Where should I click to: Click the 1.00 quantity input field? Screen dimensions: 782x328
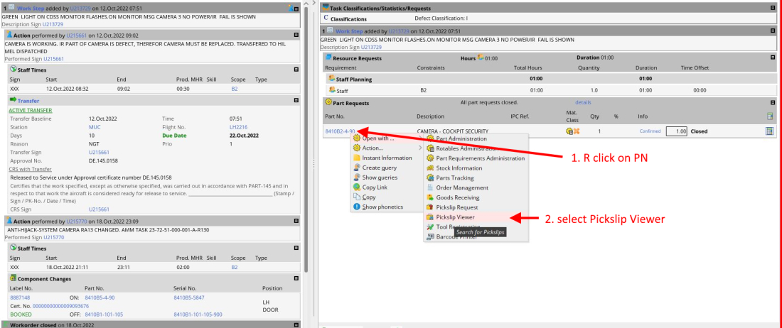click(676, 131)
